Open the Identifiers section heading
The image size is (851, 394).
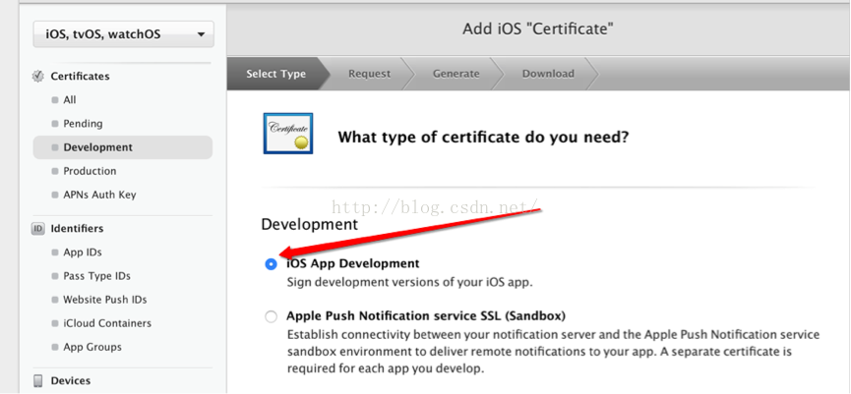click(x=77, y=229)
